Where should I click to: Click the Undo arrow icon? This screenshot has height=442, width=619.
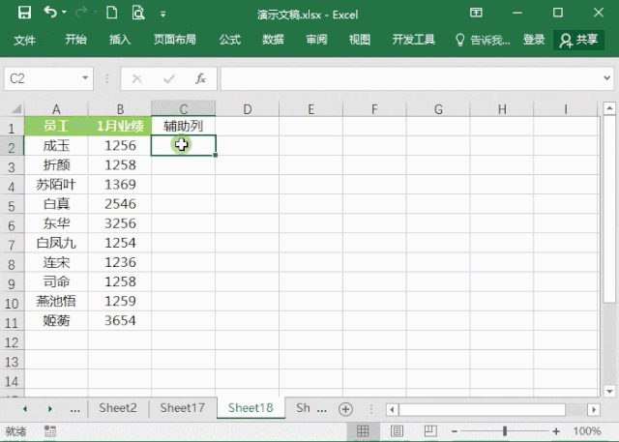point(50,14)
